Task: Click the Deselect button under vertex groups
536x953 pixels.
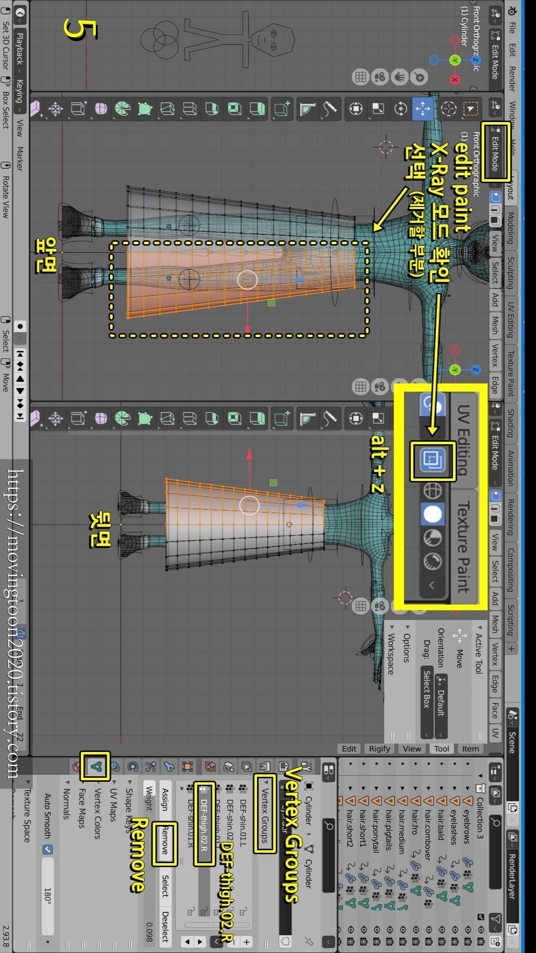Action: pyautogui.click(x=165, y=926)
